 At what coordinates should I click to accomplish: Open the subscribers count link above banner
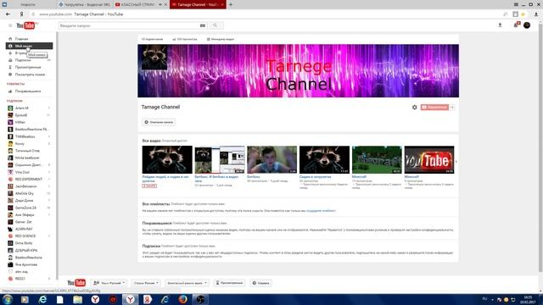pos(152,39)
